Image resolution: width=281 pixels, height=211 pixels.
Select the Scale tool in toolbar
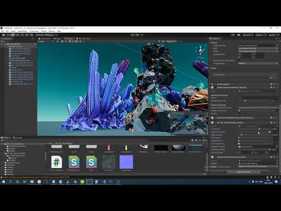pyautogui.click(x=18, y=35)
